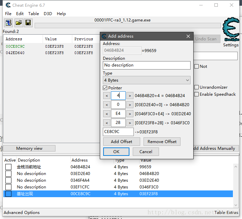Viewport: 242px width, 219px height.
Task: Open Table Extras
Action: [x=226, y=213]
